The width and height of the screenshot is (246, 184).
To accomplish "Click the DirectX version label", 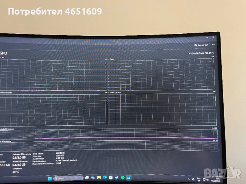I will pos(38,159).
